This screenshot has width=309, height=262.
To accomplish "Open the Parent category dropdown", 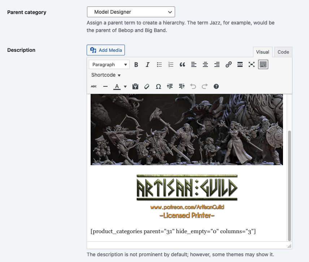I will point(131,12).
